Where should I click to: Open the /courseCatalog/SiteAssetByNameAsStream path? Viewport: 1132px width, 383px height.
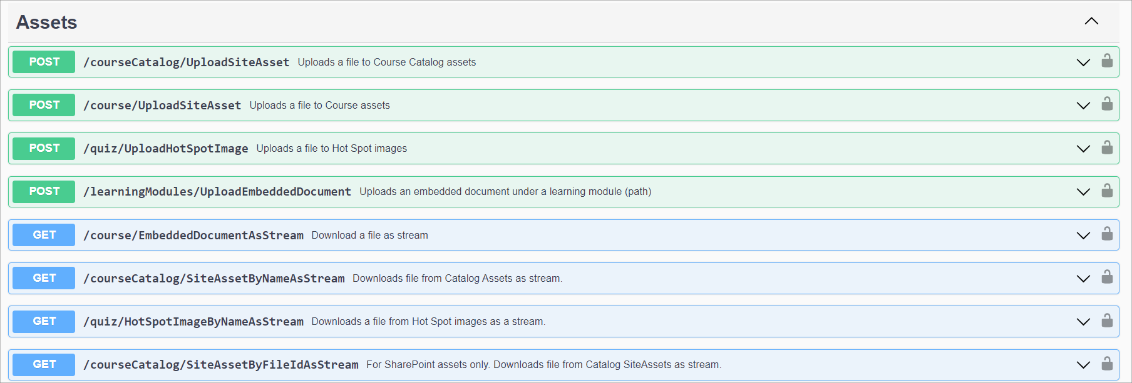point(214,279)
